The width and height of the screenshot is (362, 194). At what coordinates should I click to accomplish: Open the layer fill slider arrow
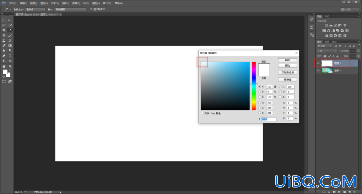(x=358, y=56)
